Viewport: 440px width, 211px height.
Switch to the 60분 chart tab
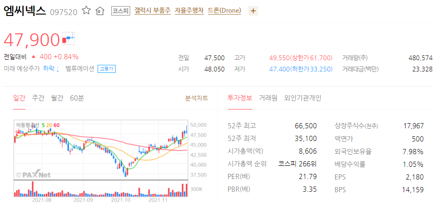click(77, 98)
